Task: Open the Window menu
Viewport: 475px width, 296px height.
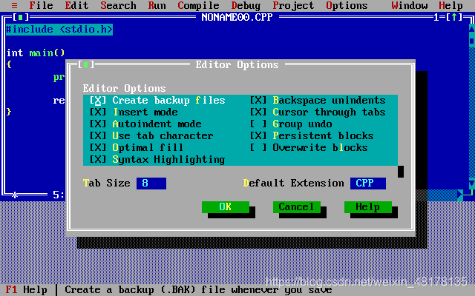Action: (410, 5)
